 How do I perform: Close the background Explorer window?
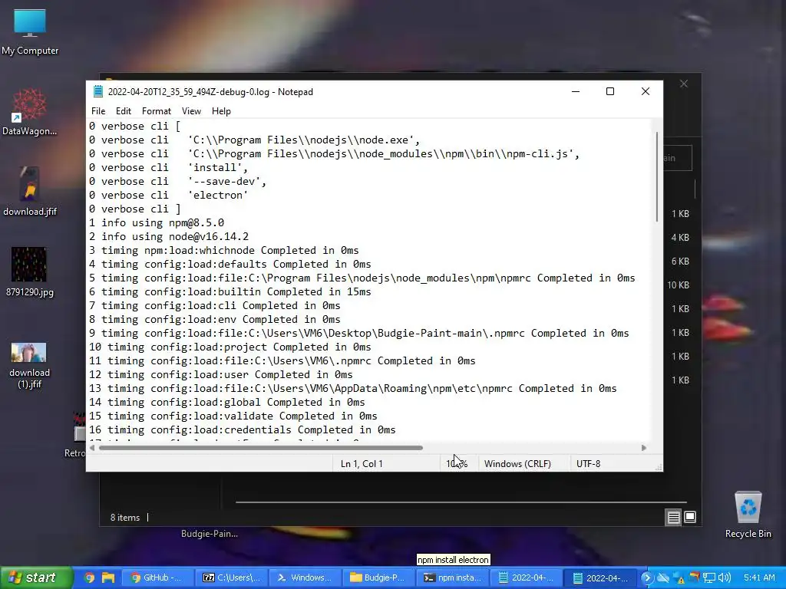(684, 84)
